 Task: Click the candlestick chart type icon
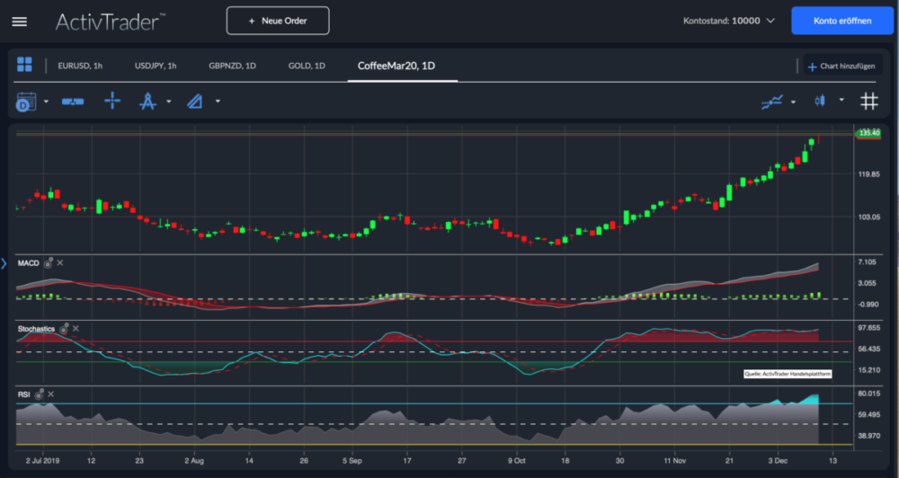(x=820, y=101)
